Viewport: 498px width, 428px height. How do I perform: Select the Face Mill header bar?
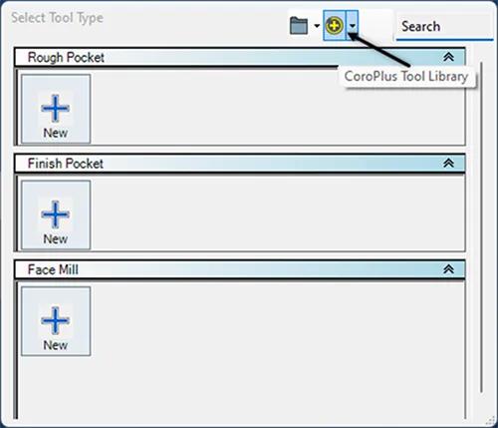point(240,269)
